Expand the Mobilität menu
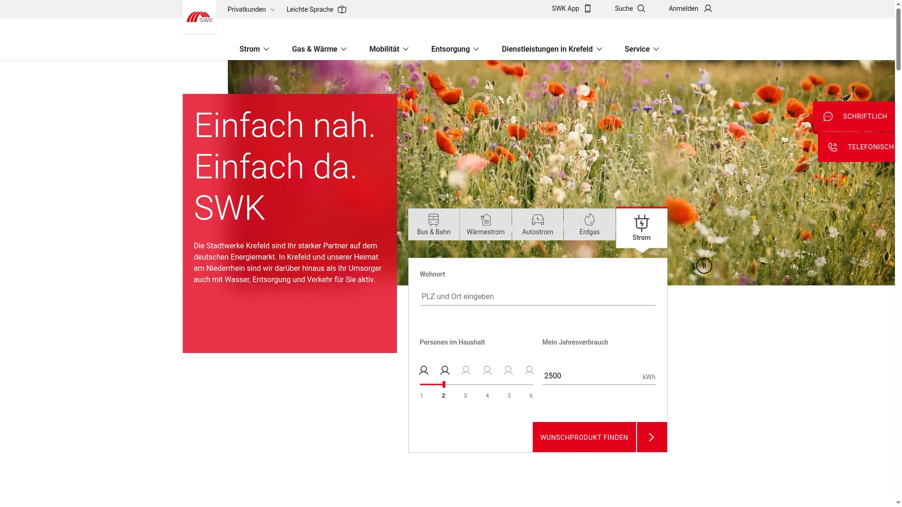This screenshot has height=507, width=902. point(389,49)
